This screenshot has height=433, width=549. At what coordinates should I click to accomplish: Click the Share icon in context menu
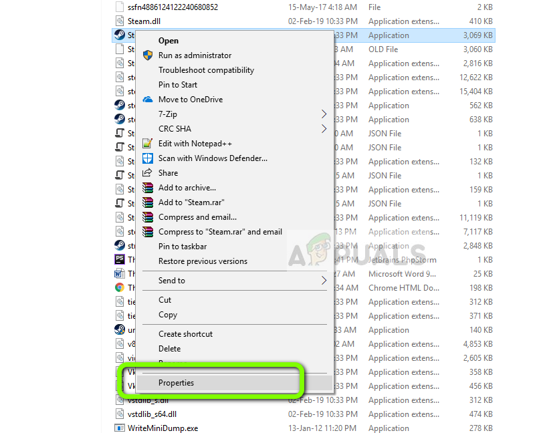[147, 173]
